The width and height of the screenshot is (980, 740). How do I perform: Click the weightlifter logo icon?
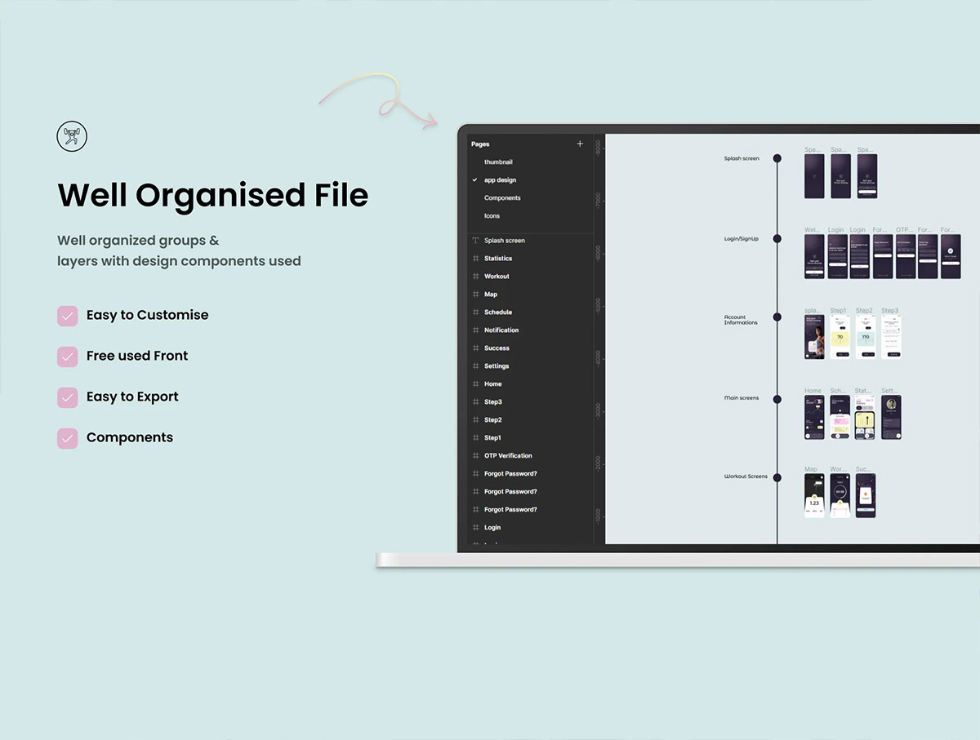[72, 136]
